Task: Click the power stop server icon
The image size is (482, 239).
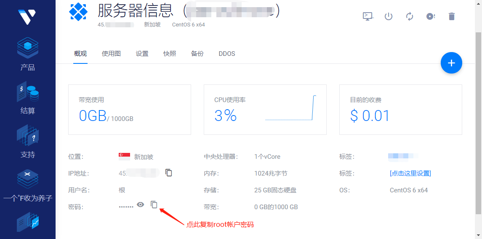Action: 389,16
